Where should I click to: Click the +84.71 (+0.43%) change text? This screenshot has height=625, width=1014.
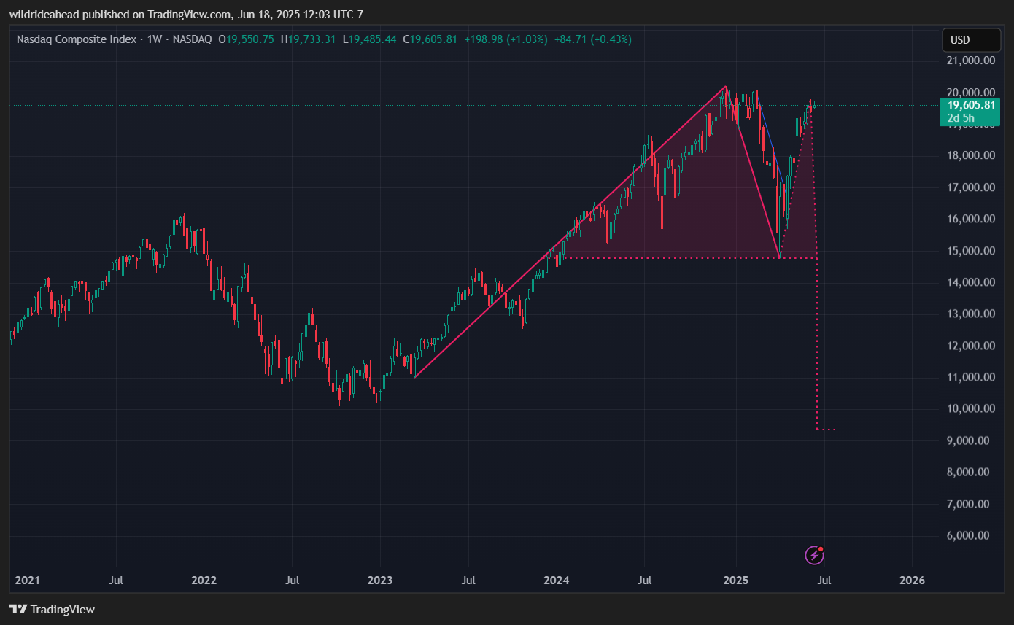(593, 39)
